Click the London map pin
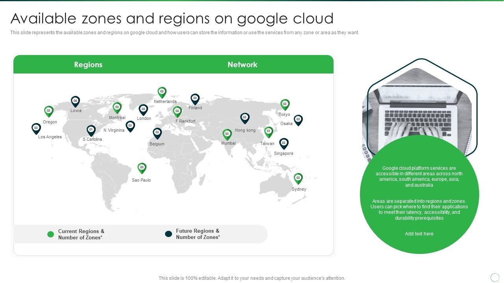 pos(143,110)
